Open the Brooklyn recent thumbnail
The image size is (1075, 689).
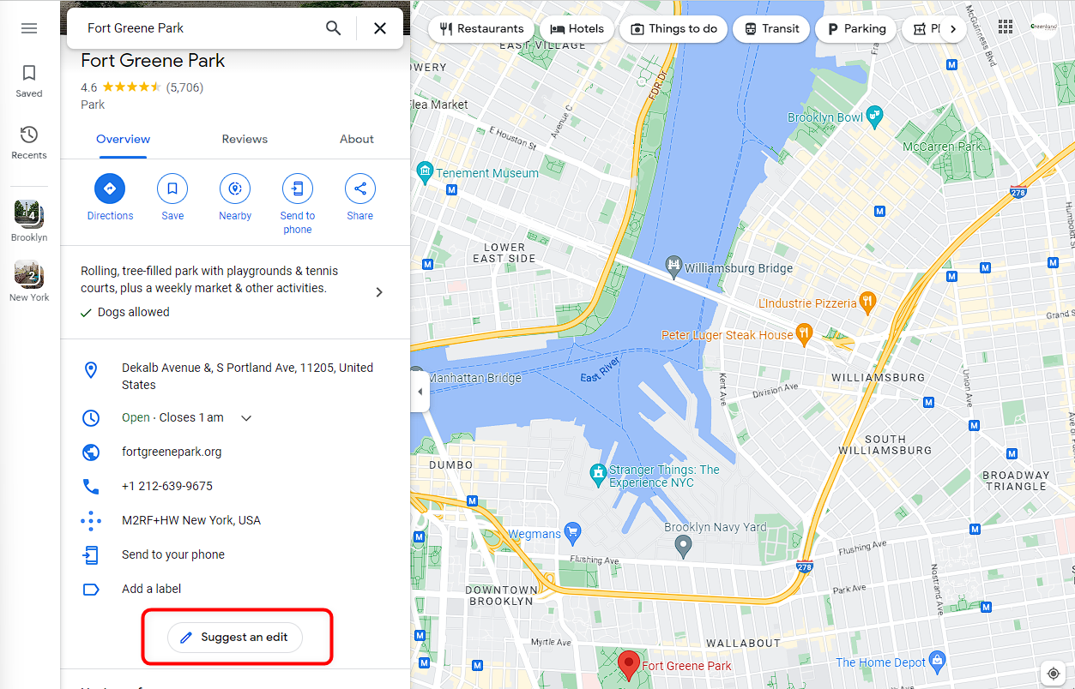[29, 222]
